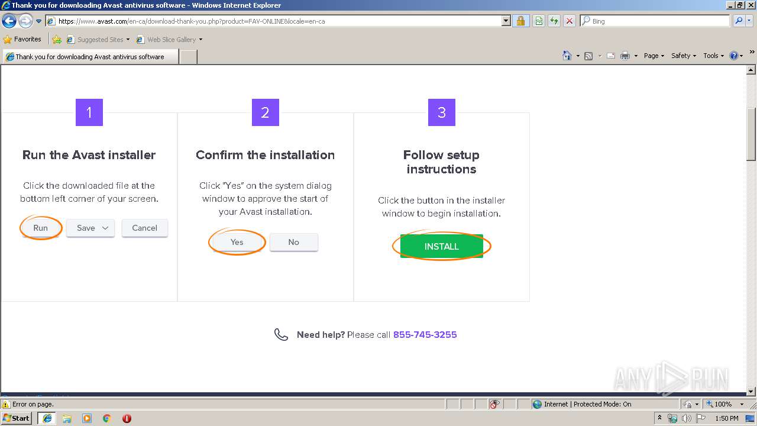
Task: Refresh the page with the green arrows icon
Action: (554, 21)
